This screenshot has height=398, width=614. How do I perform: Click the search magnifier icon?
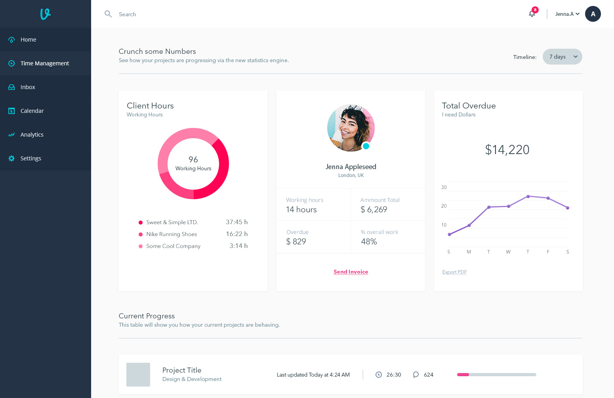pos(108,14)
